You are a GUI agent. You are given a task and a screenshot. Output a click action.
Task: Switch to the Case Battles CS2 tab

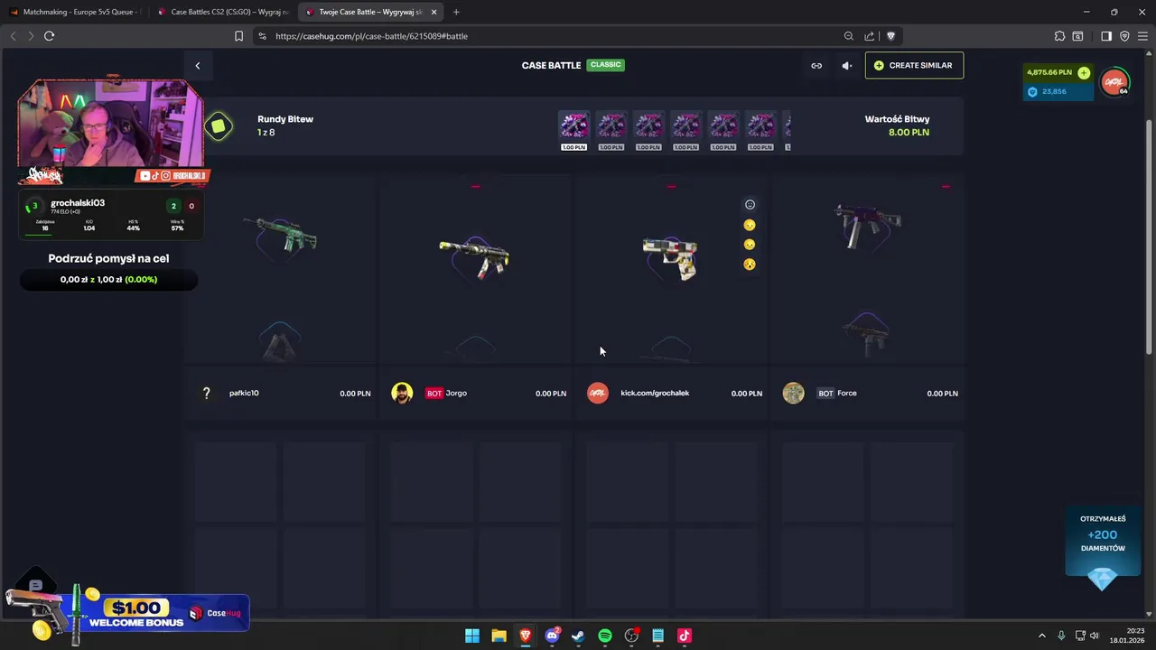pos(222,12)
